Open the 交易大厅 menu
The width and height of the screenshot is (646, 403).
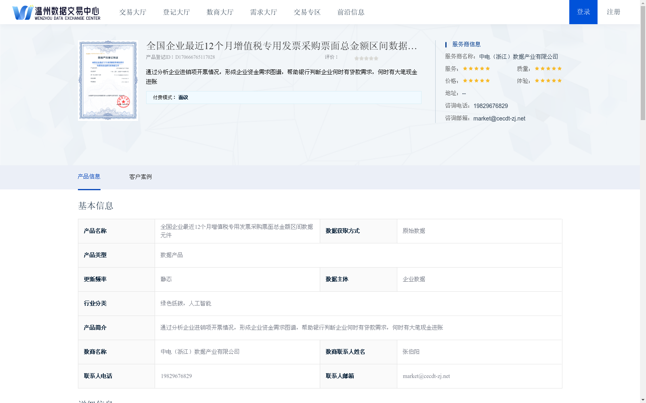click(133, 12)
